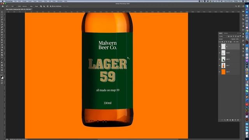Lock all layer attributes
The width and height of the screenshot is (249, 140).
point(231,42)
